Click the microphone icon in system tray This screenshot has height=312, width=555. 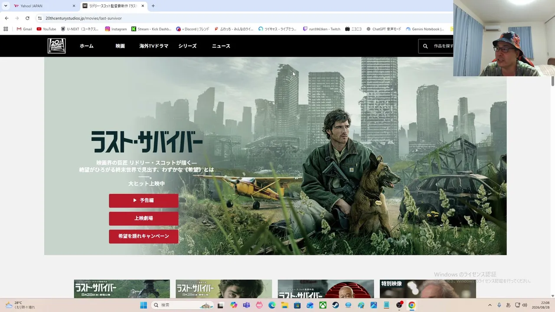tap(499, 305)
